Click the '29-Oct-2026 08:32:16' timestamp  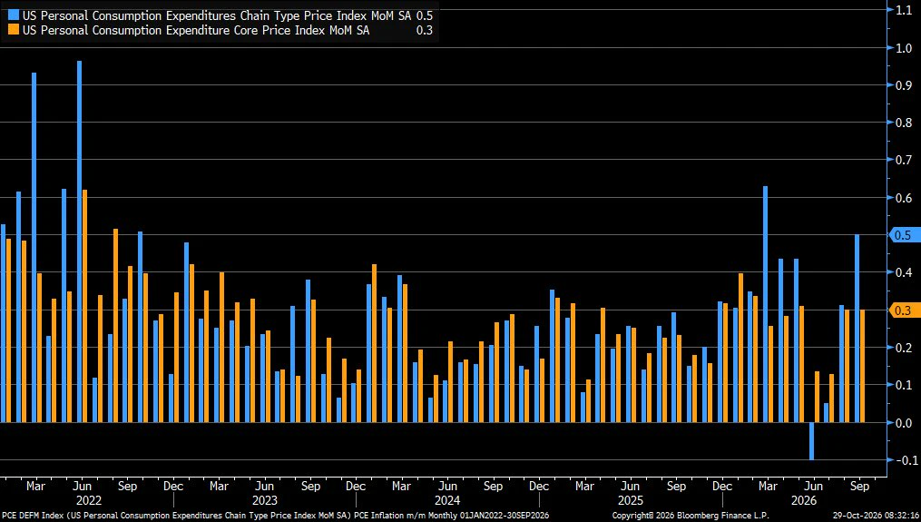tap(876, 516)
